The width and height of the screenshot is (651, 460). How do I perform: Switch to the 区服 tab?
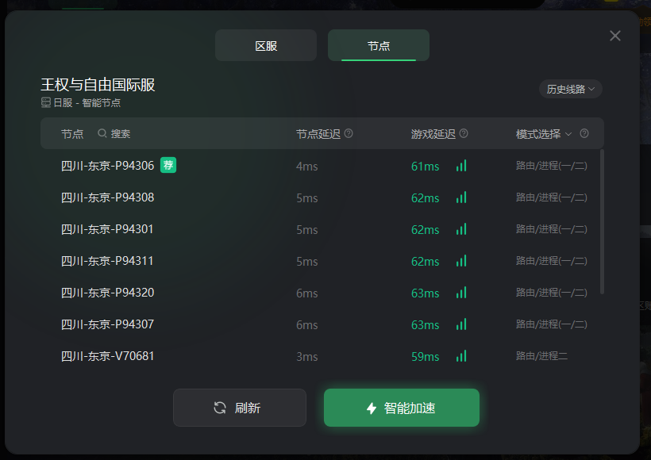coord(266,45)
